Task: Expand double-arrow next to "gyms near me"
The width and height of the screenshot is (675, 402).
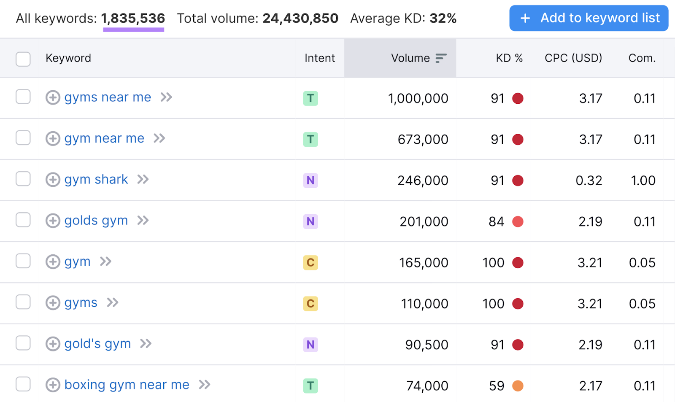Action: pos(166,97)
